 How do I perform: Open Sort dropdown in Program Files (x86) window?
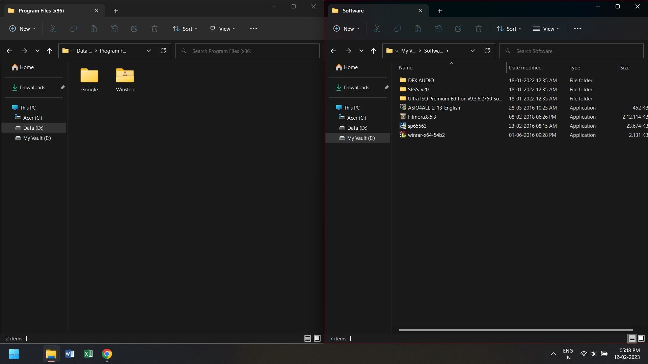click(185, 29)
